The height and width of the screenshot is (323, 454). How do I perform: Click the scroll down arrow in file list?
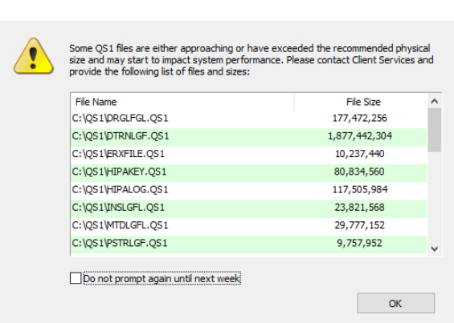pos(434,248)
